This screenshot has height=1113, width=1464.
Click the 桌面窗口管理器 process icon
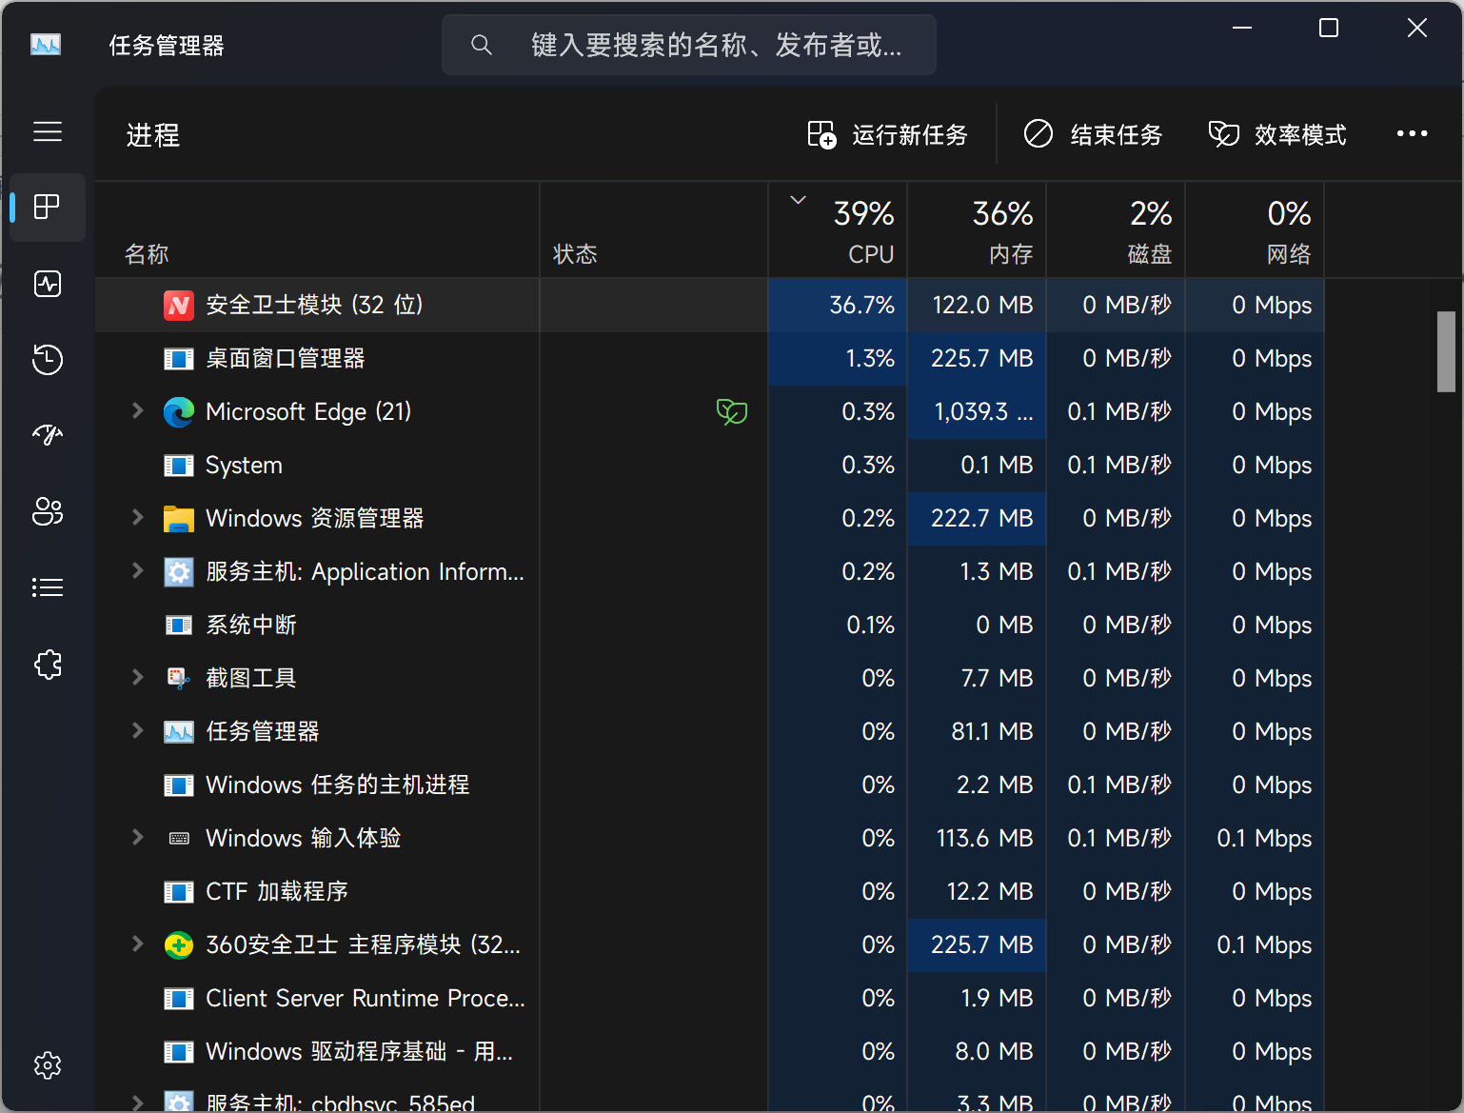click(x=179, y=358)
